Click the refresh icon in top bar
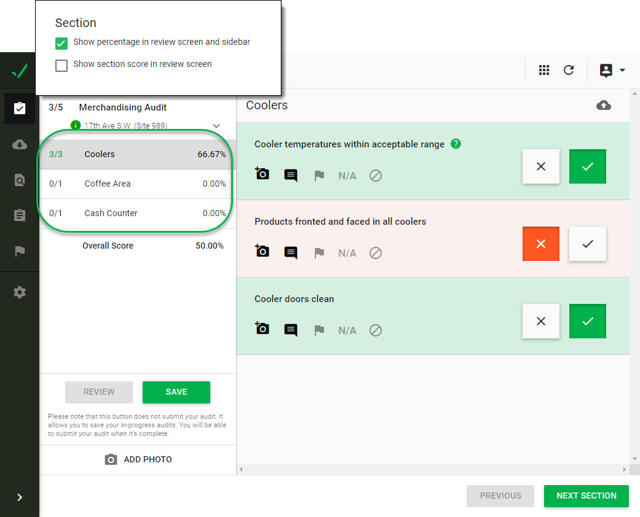 coord(569,70)
